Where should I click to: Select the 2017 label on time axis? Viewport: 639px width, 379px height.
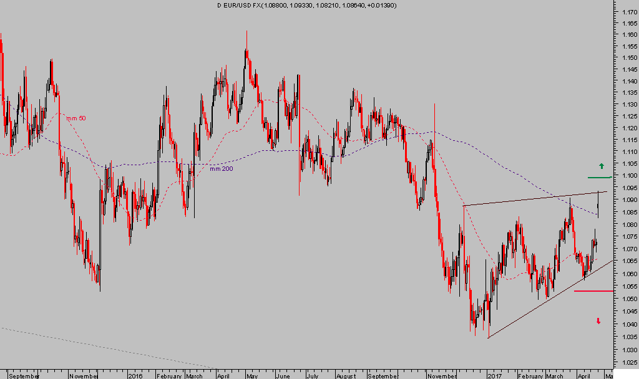pyautogui.click(x=496, y=376)
